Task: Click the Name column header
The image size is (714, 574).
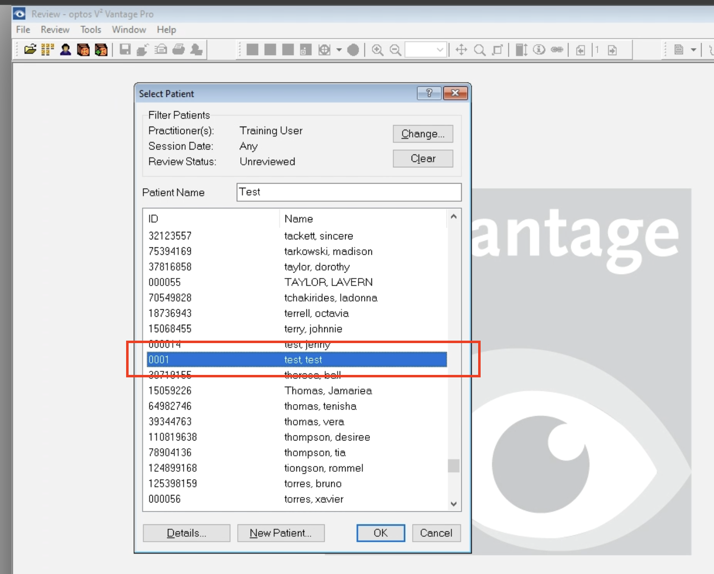Action: click(363, 218)
